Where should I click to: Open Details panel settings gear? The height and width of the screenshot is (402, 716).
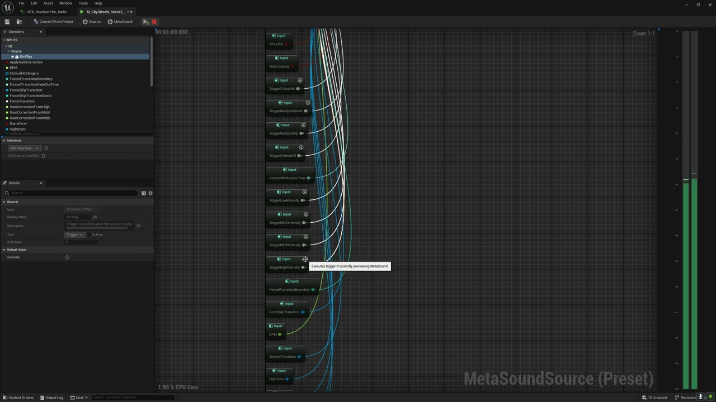tap(150, 193)
